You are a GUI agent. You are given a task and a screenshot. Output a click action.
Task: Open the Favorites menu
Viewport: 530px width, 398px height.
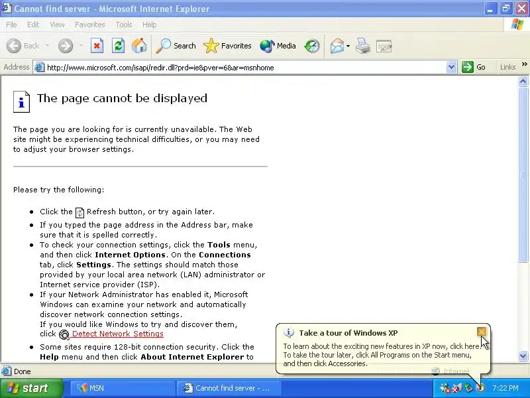90,25
